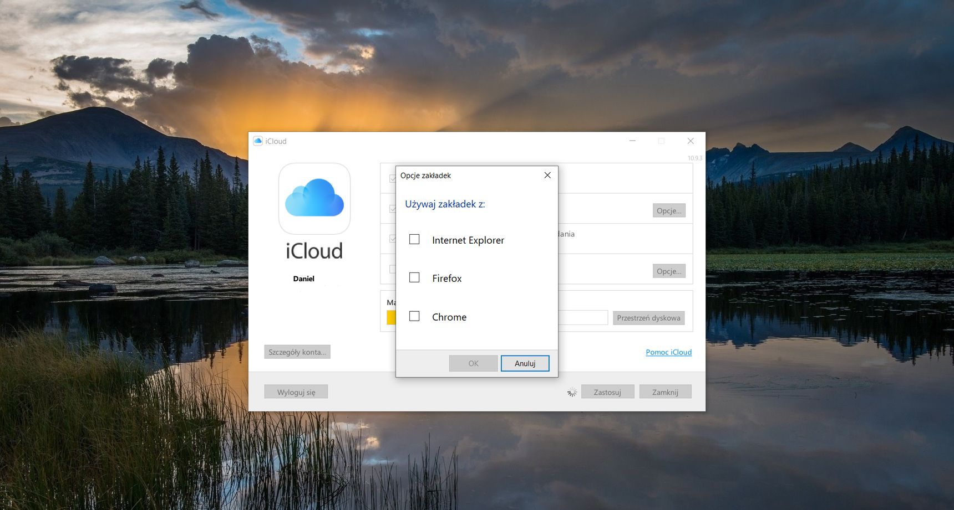Click the upper Opcje... button
This screenshot has width=954, height=510.
[669, 210]
